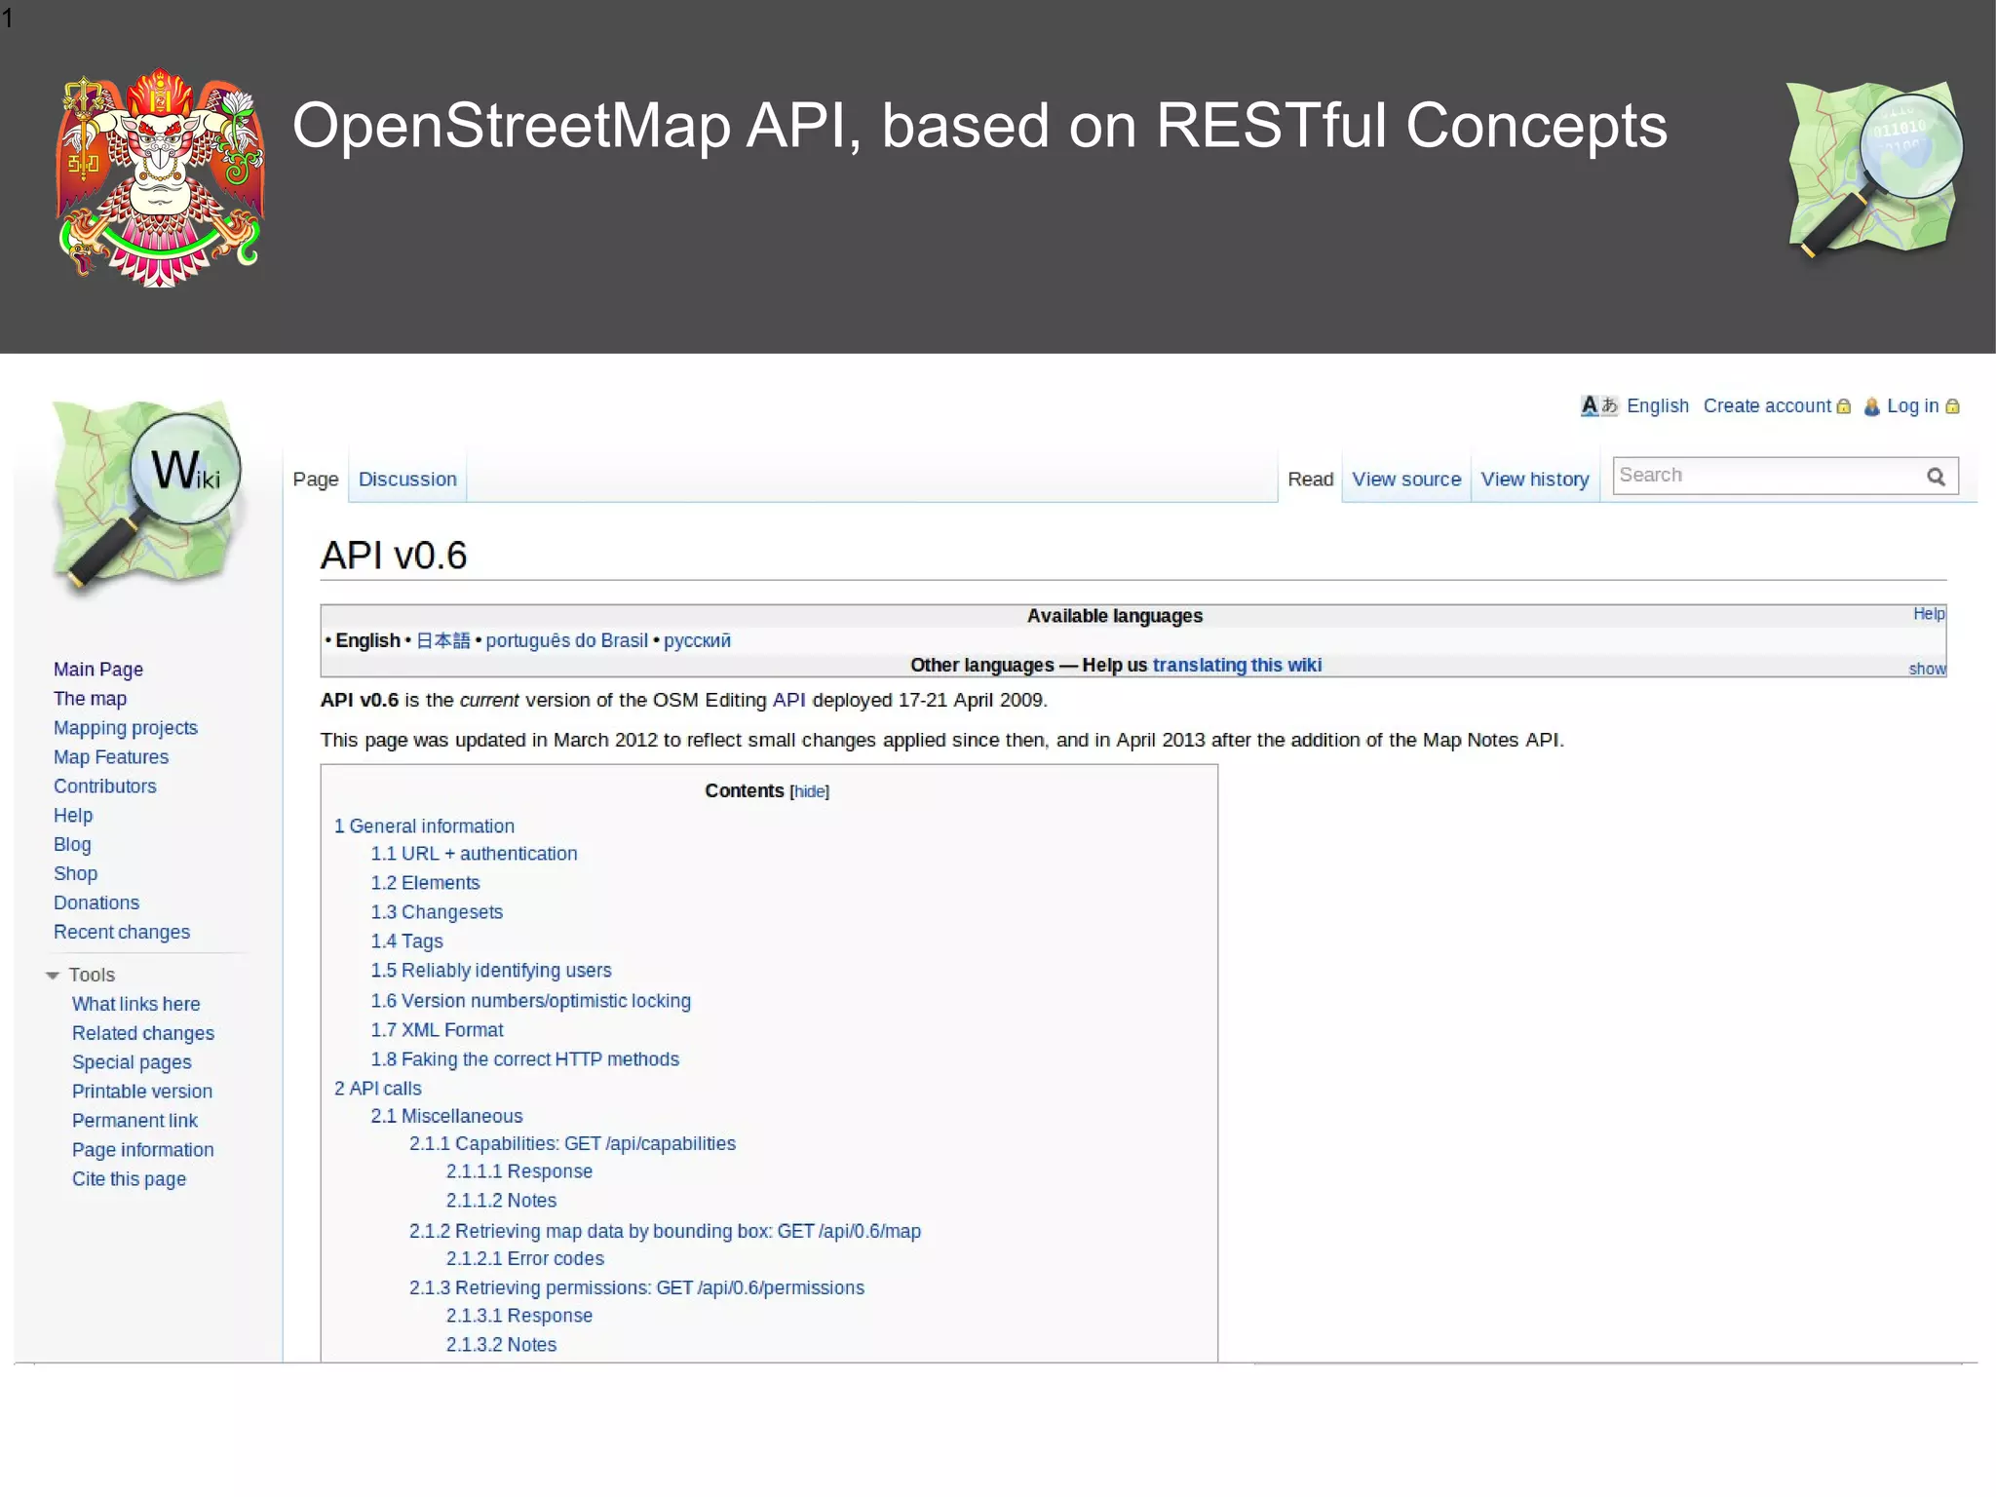Viewport: 1996px width, 1497px height.
Task: Open Recent changes link
Action: pyautogui.click(x=122, y=933)
